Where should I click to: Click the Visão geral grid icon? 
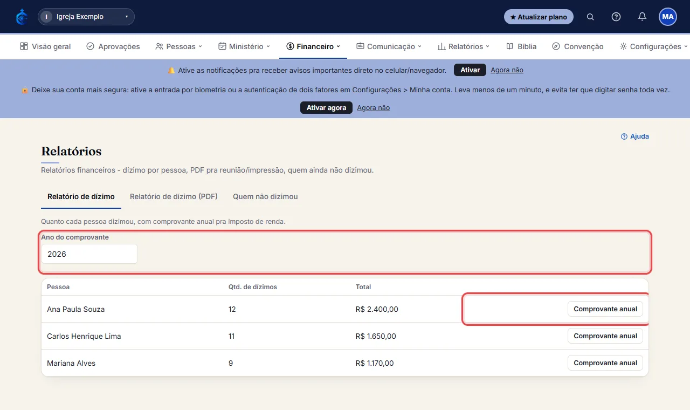pyautogui.click(x=24, y=46)
